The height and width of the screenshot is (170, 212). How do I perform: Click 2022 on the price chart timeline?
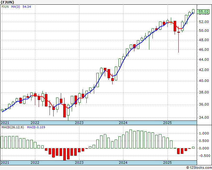(35, 123)
